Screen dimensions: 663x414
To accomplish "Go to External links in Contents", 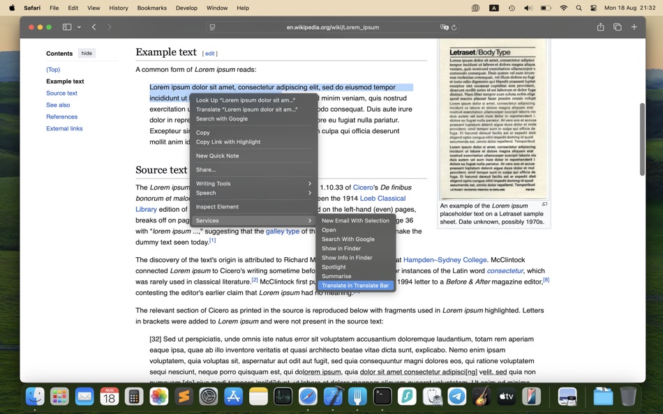I will point(64,129).
